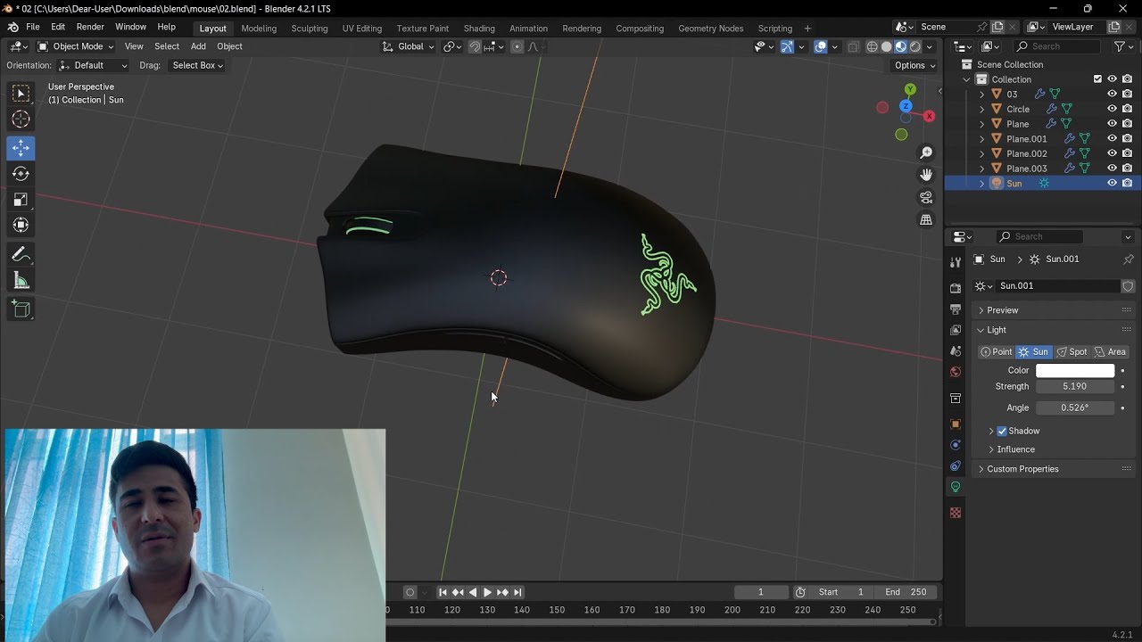Toggle the Collection exclude checkbox
Screen dimensions: 1142x642
click(x=1097, y=79)
